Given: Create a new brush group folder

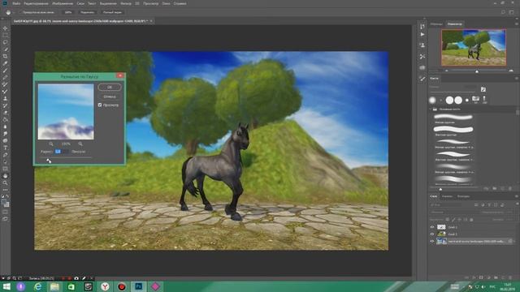Looking at the screenshot, I should [495, 188].
